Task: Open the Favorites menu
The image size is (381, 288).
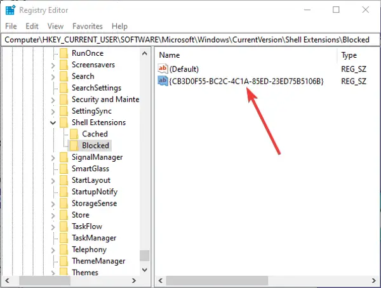Action: (88, 26)
